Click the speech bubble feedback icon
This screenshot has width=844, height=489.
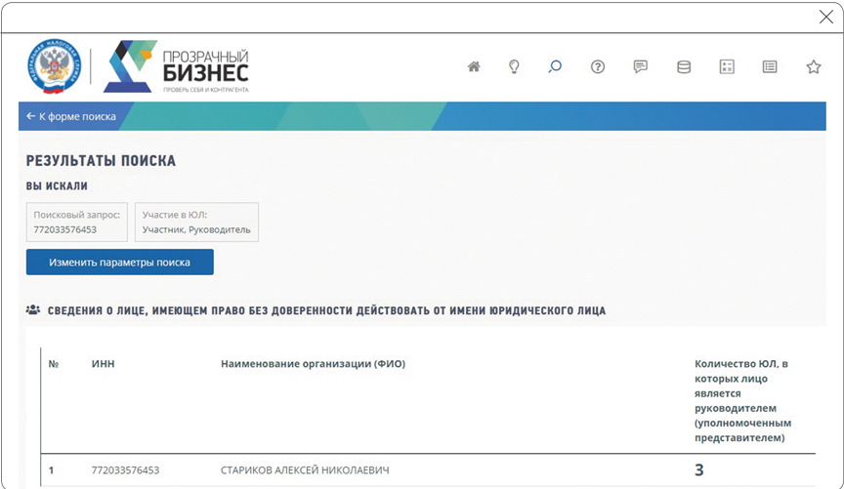[641, 67]
